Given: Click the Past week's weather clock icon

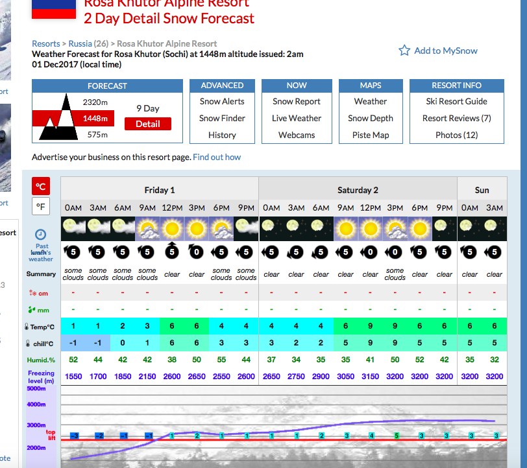Looking at the screenshot, I should (40, 235).
